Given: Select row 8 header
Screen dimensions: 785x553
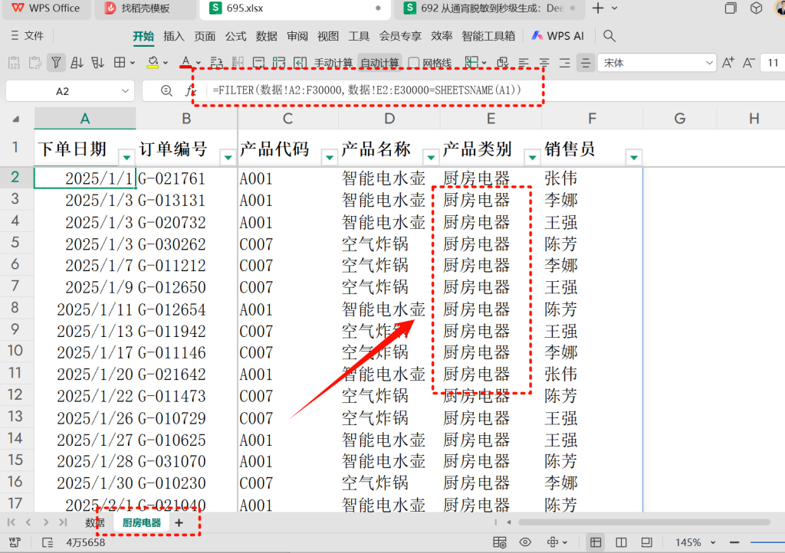Looking at the screenshot, I should coord(15,309).
